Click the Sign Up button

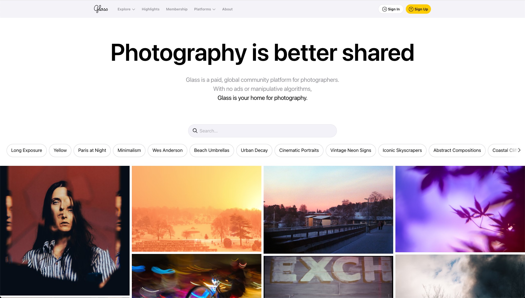418,9
